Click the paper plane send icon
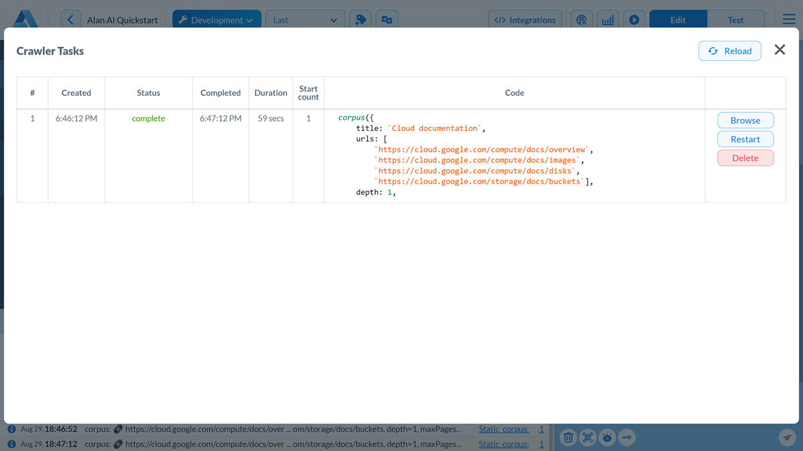The width and height of the screenshot is (803, 451). pos(787,437)
